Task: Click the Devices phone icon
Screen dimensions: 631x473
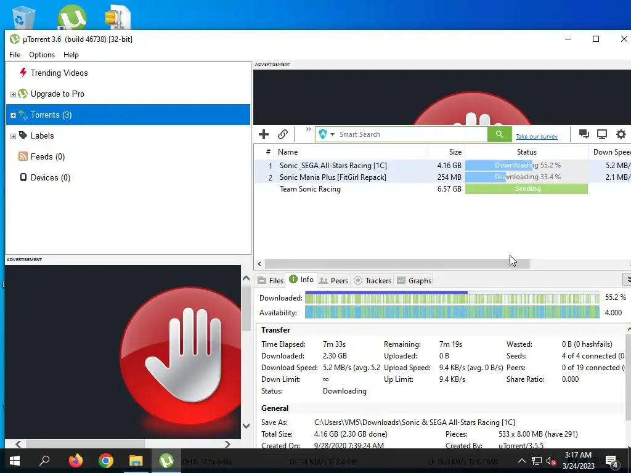Action: pyautogui.click(x=23, y=177)
